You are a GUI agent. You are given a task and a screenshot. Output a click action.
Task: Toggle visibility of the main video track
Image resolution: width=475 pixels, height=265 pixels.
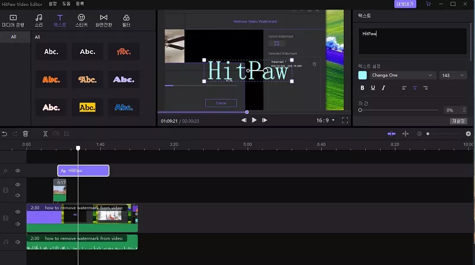pos(18,212)
